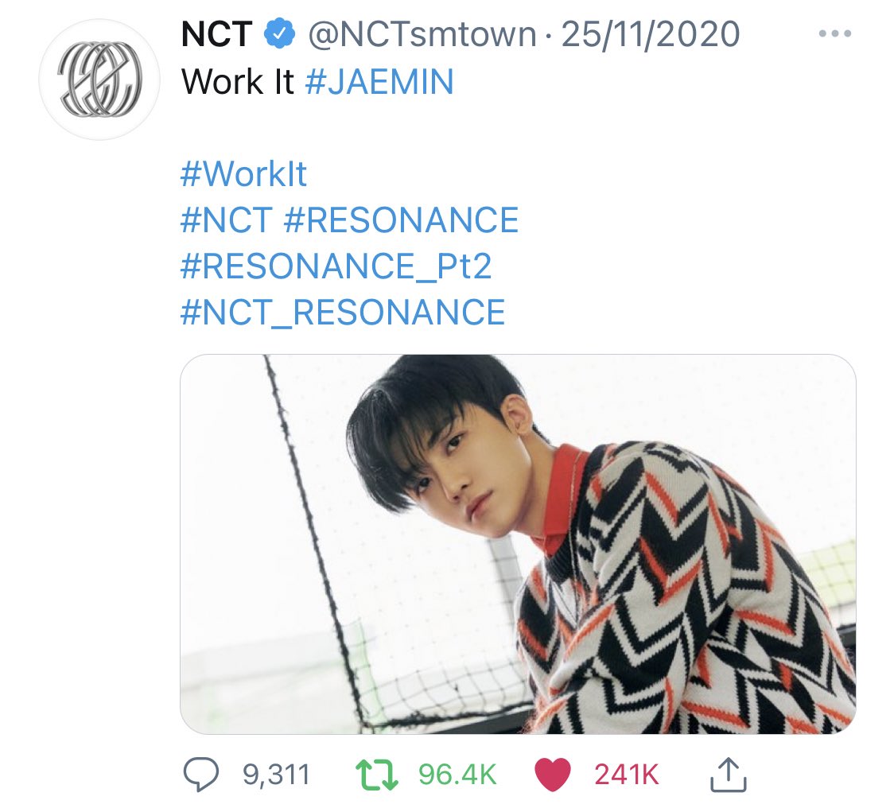
Task: Click the blue verified badge
Action: (x=279, y=34)
